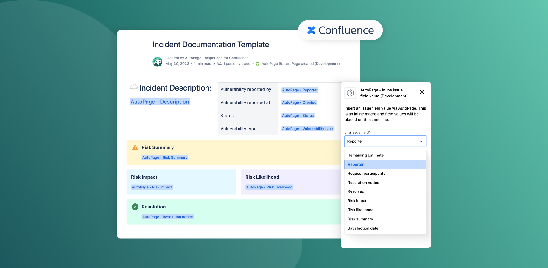
Task: Click the AutoPage avatar icon
Action: point(158,62)
